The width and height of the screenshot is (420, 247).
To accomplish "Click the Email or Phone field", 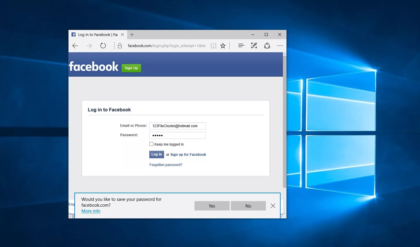I will (177, 126).
